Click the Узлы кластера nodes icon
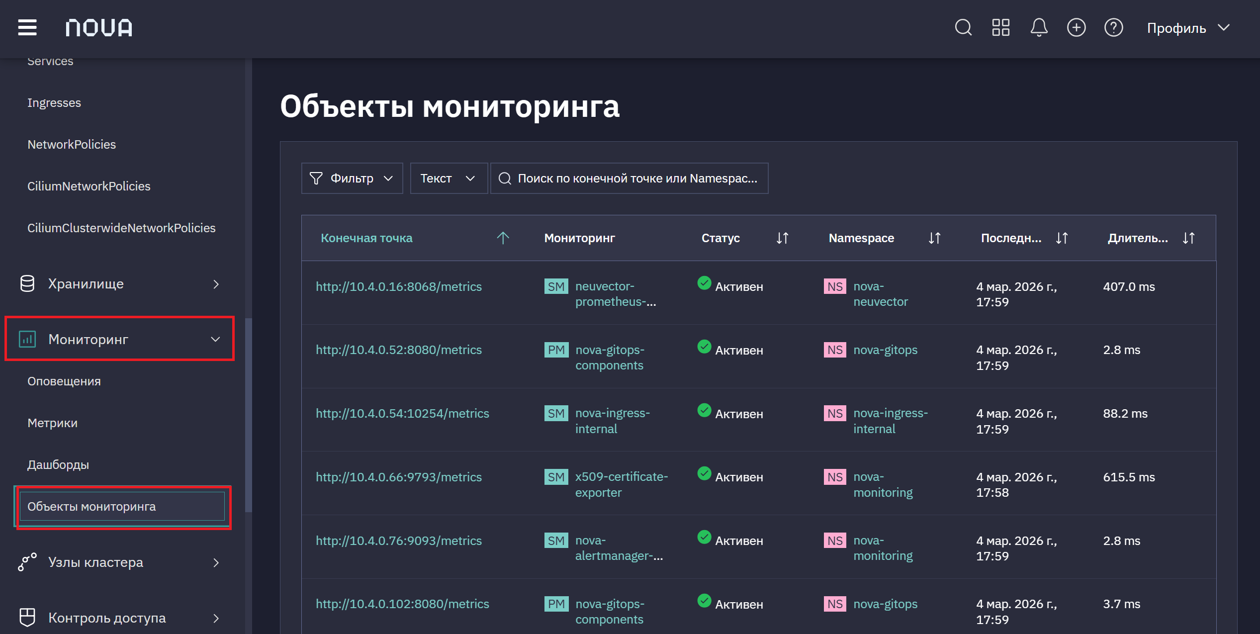Image resolution: width=1260 pixels, height=634 pixels. (27, 562)
